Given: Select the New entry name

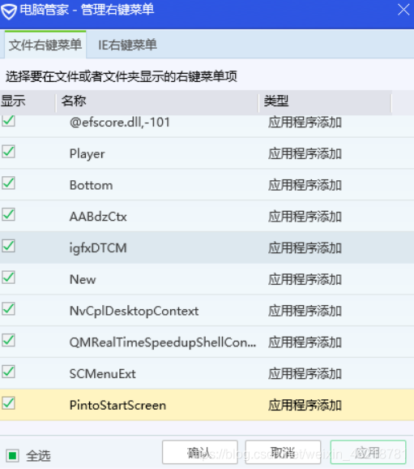Looking at the screenshot, I should [83, 279].
